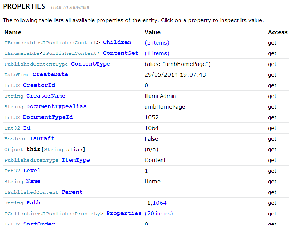The image size is (292, 225).
Task: Click 'get' access in Parent row
Action: coord(272,192)
